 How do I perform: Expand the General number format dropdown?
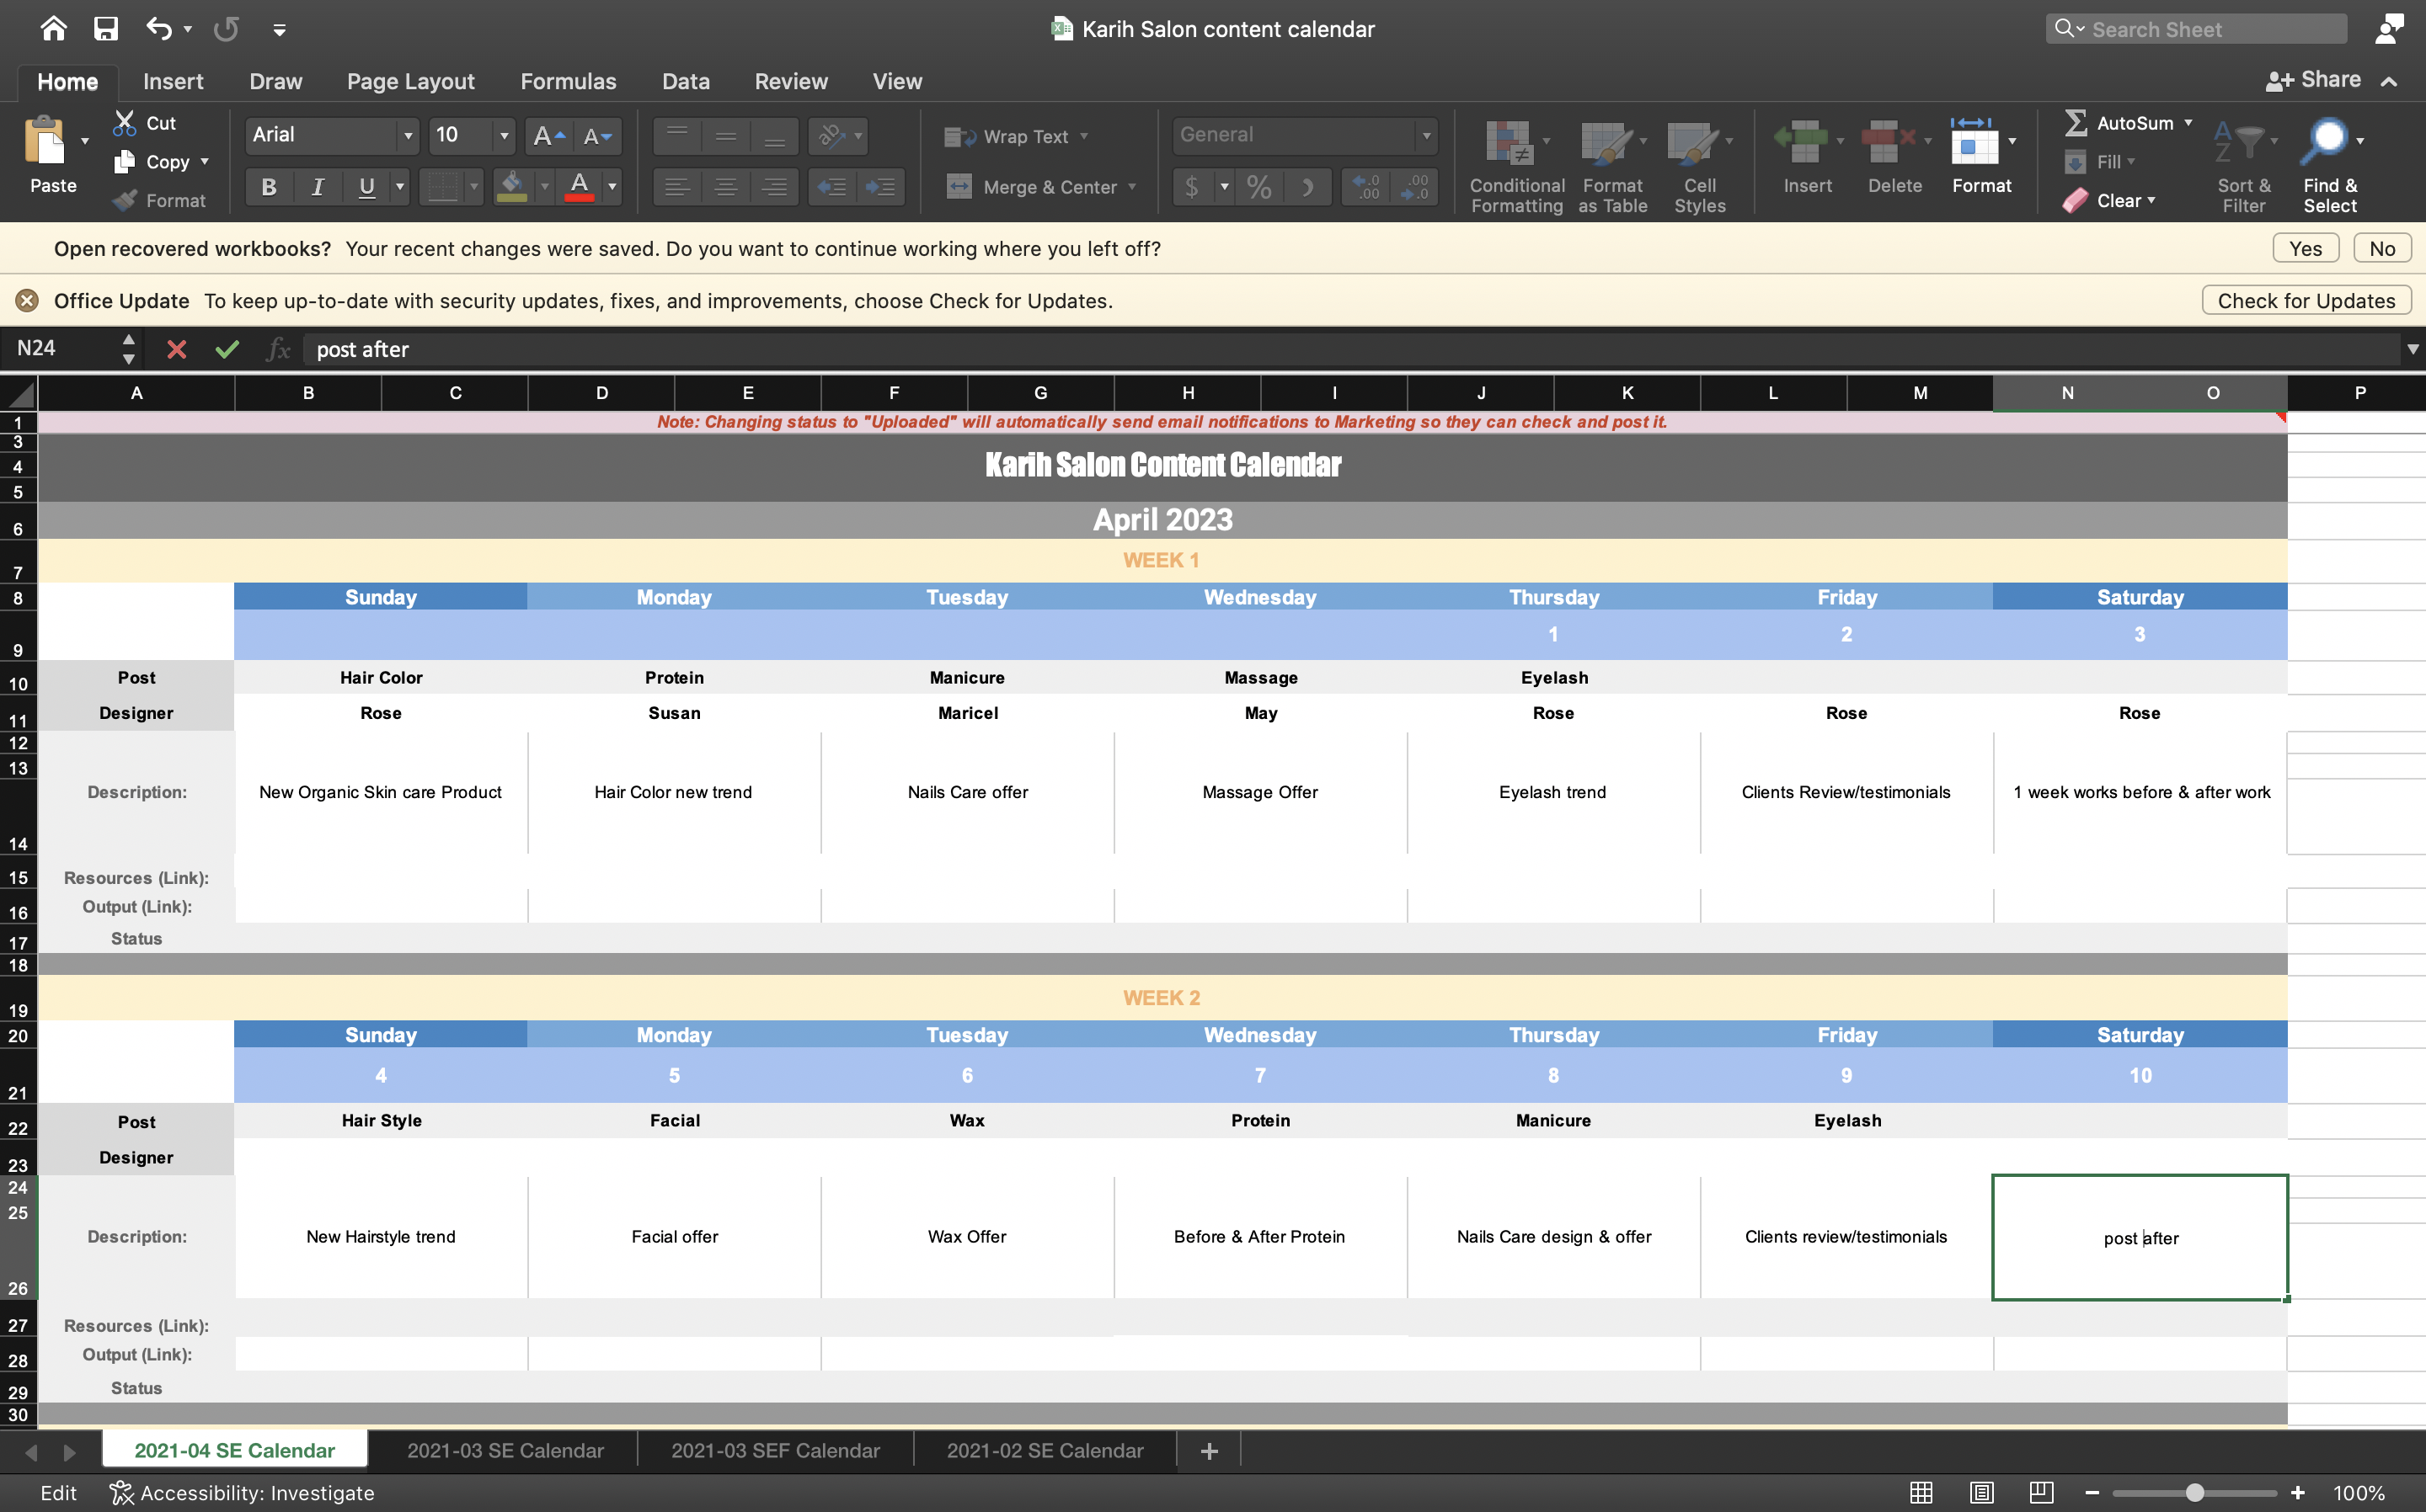pyautogui.click(x=1425, y=135)
